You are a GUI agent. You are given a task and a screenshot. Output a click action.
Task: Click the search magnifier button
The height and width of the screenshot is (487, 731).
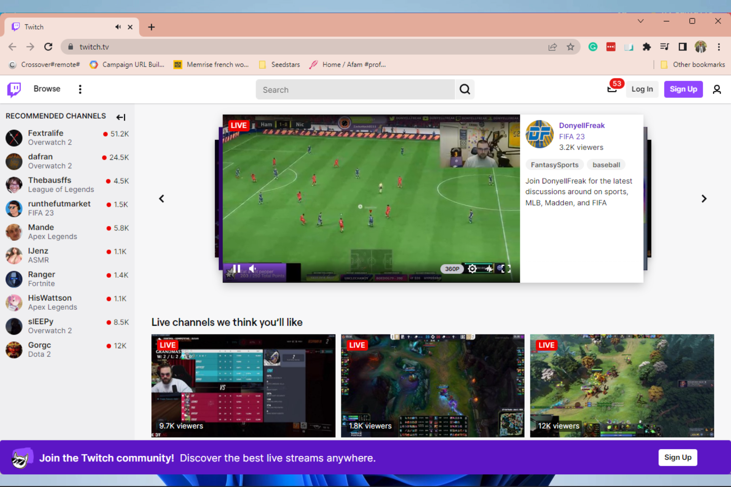[x=465, y=89]
